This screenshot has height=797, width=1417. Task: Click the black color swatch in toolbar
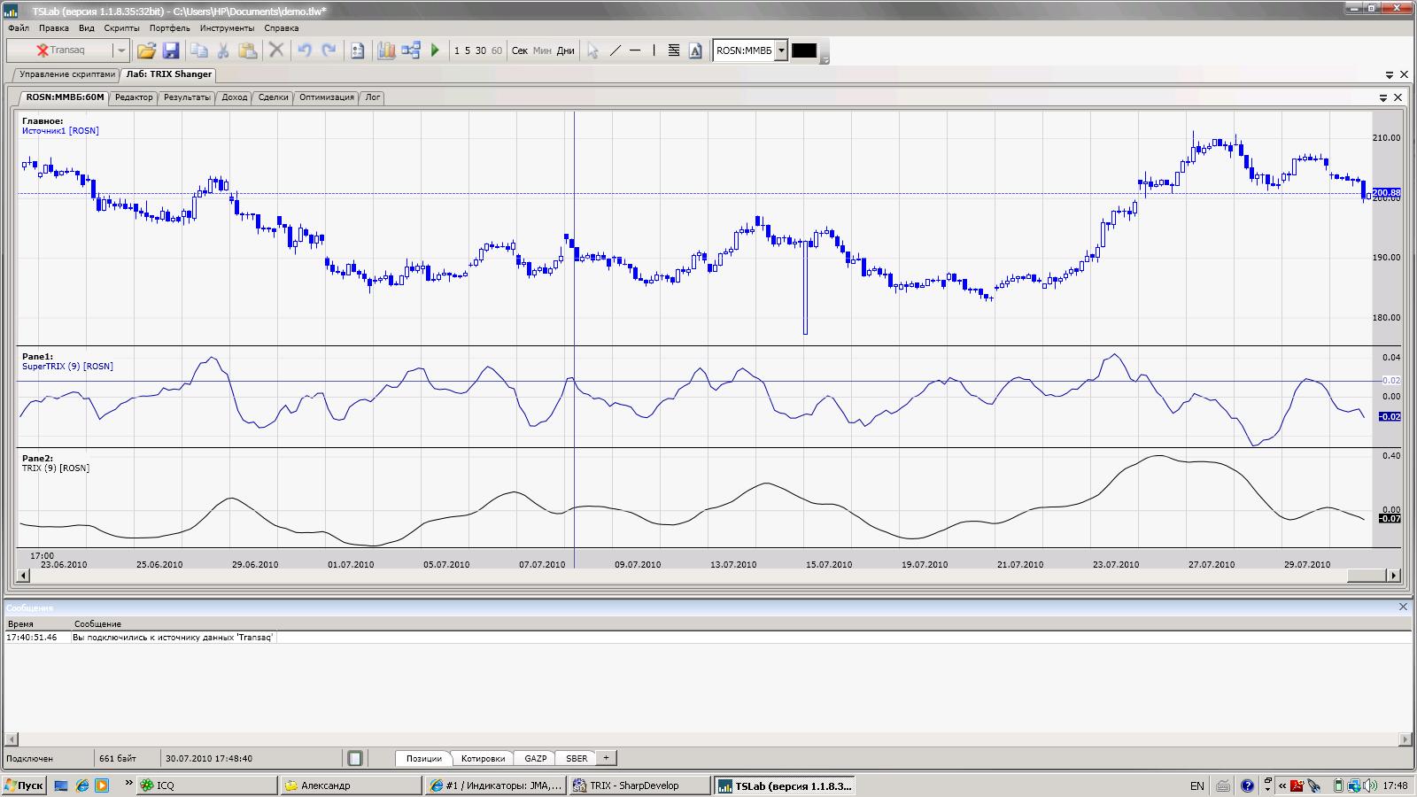click(803, 50)
